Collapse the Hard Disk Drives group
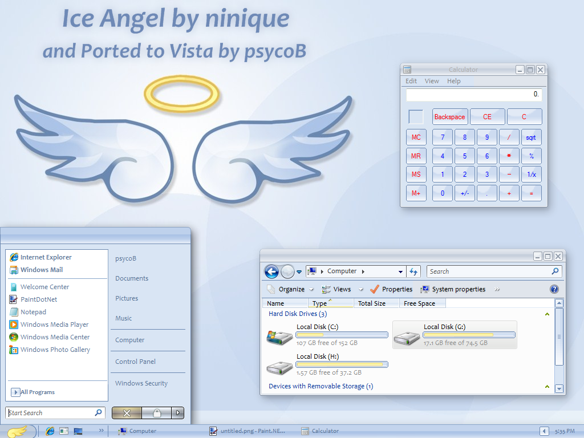Screen dimensions: 584x438 [x=546, y=314]
